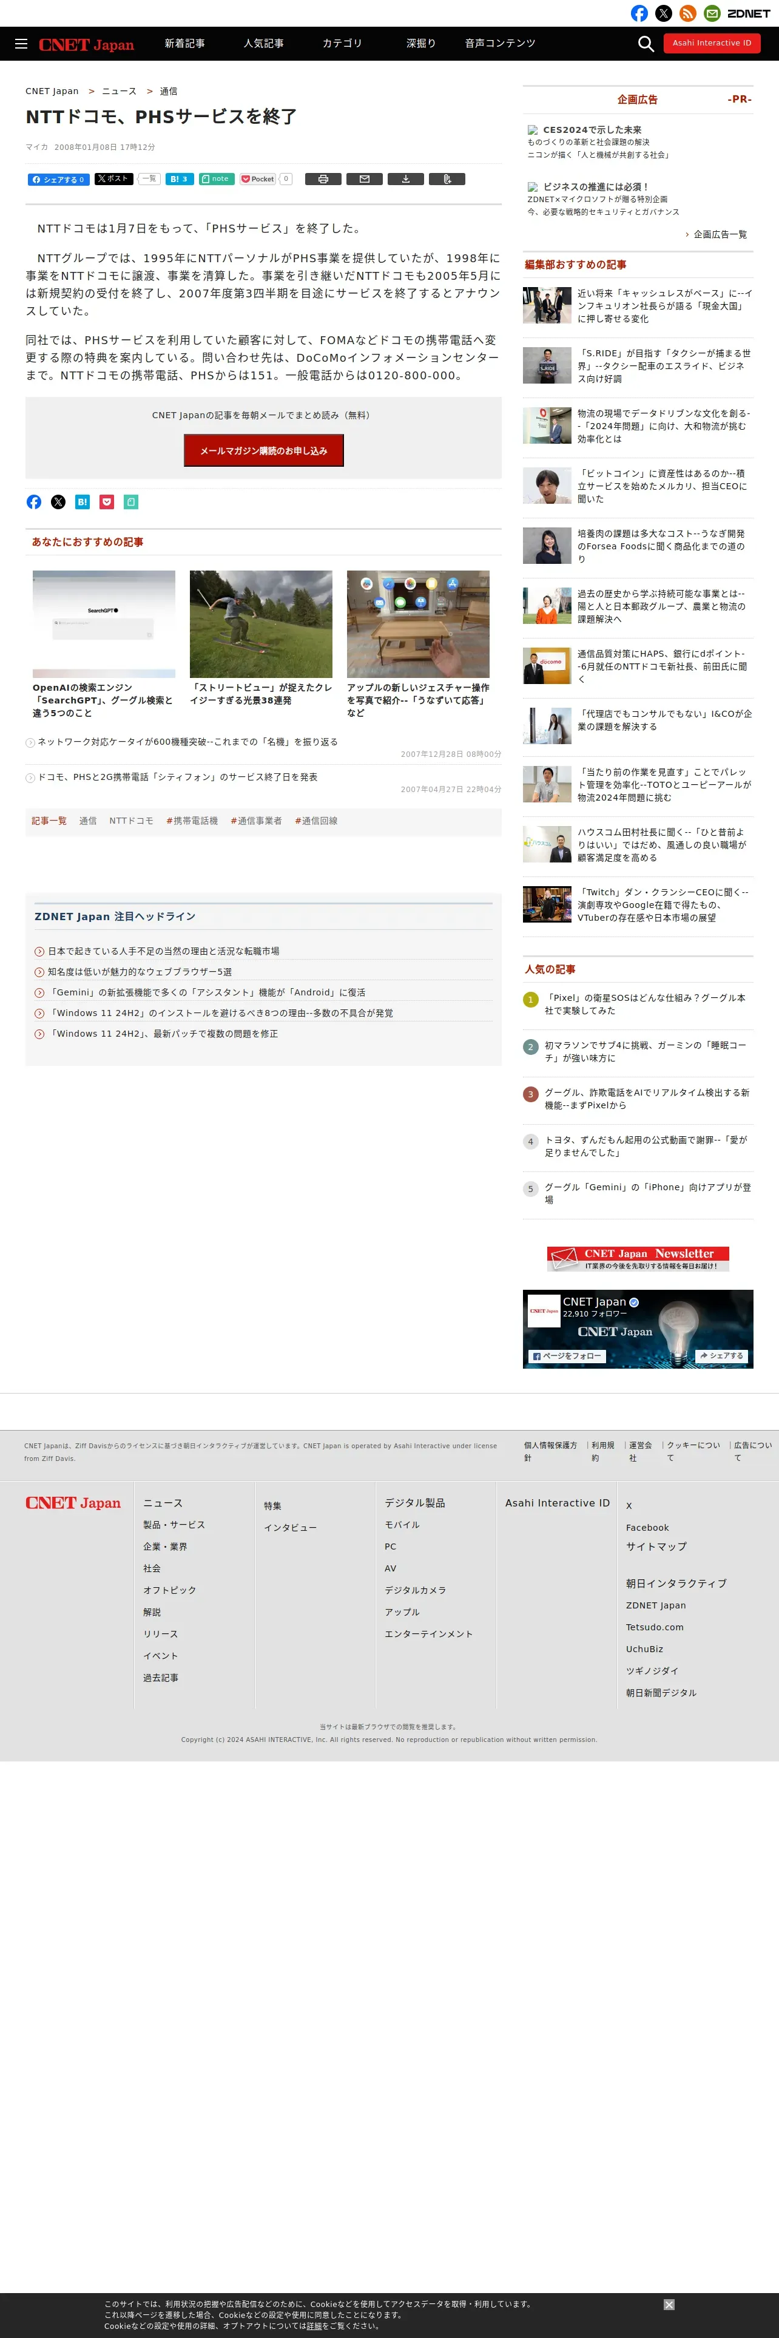Click print icon button
Viewport: 779px width, 2338px height.
[x=323, y=179]
